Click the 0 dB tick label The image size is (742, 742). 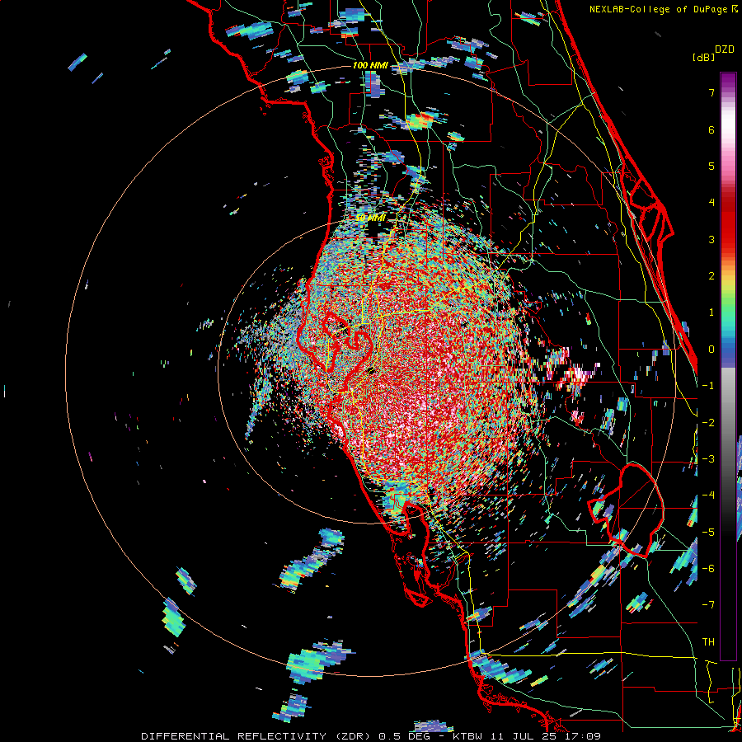711,350
